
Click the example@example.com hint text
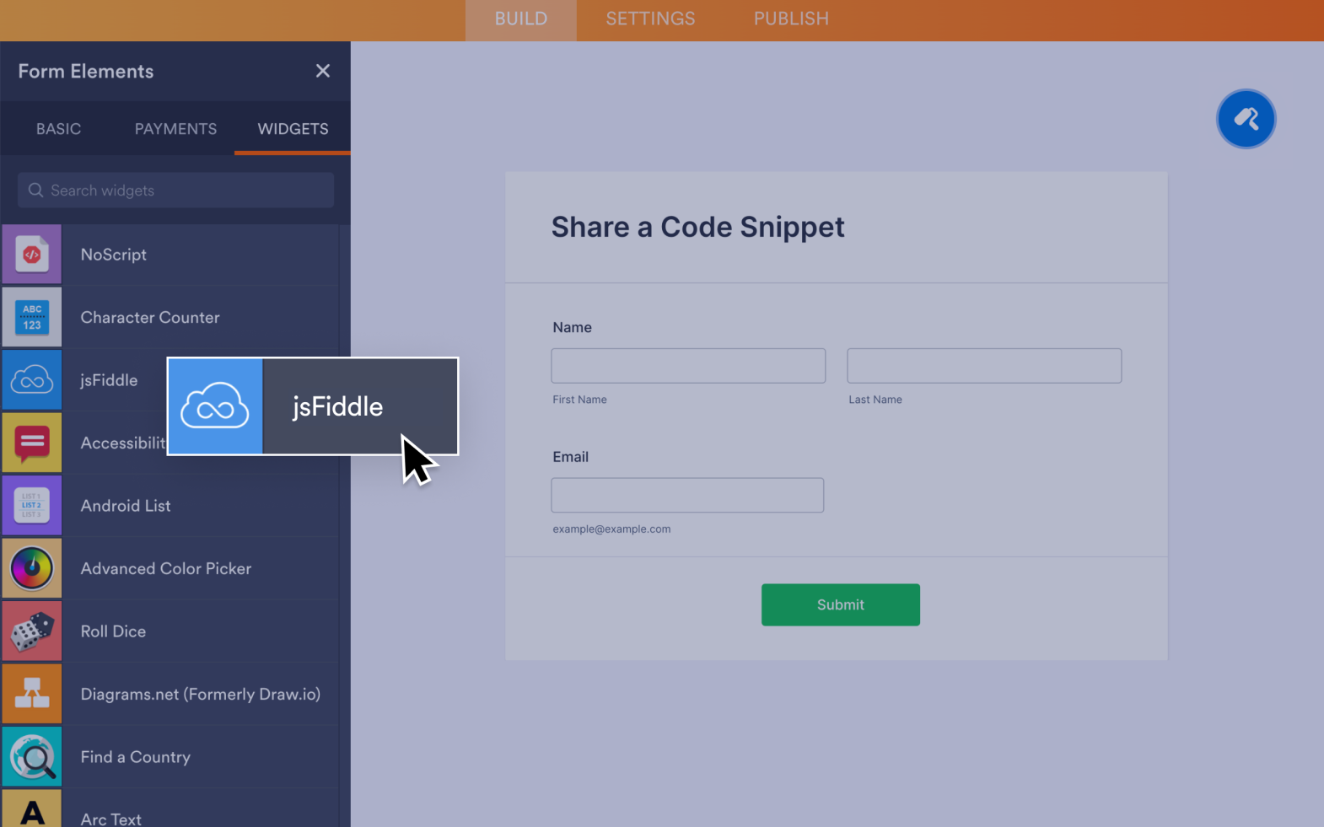[611, 529]
